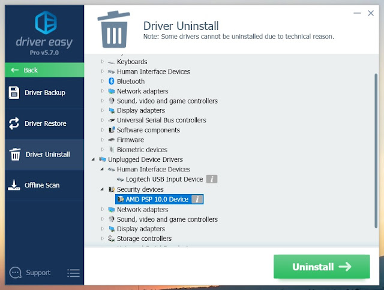Click the Support speech bubble icon

pyautogui.click(x=15, y=273)
